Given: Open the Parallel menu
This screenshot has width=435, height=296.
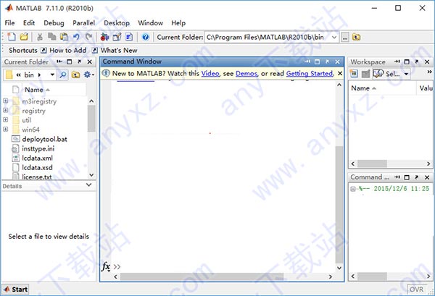Looking at the screenshot, I should (x=84, y=23).
